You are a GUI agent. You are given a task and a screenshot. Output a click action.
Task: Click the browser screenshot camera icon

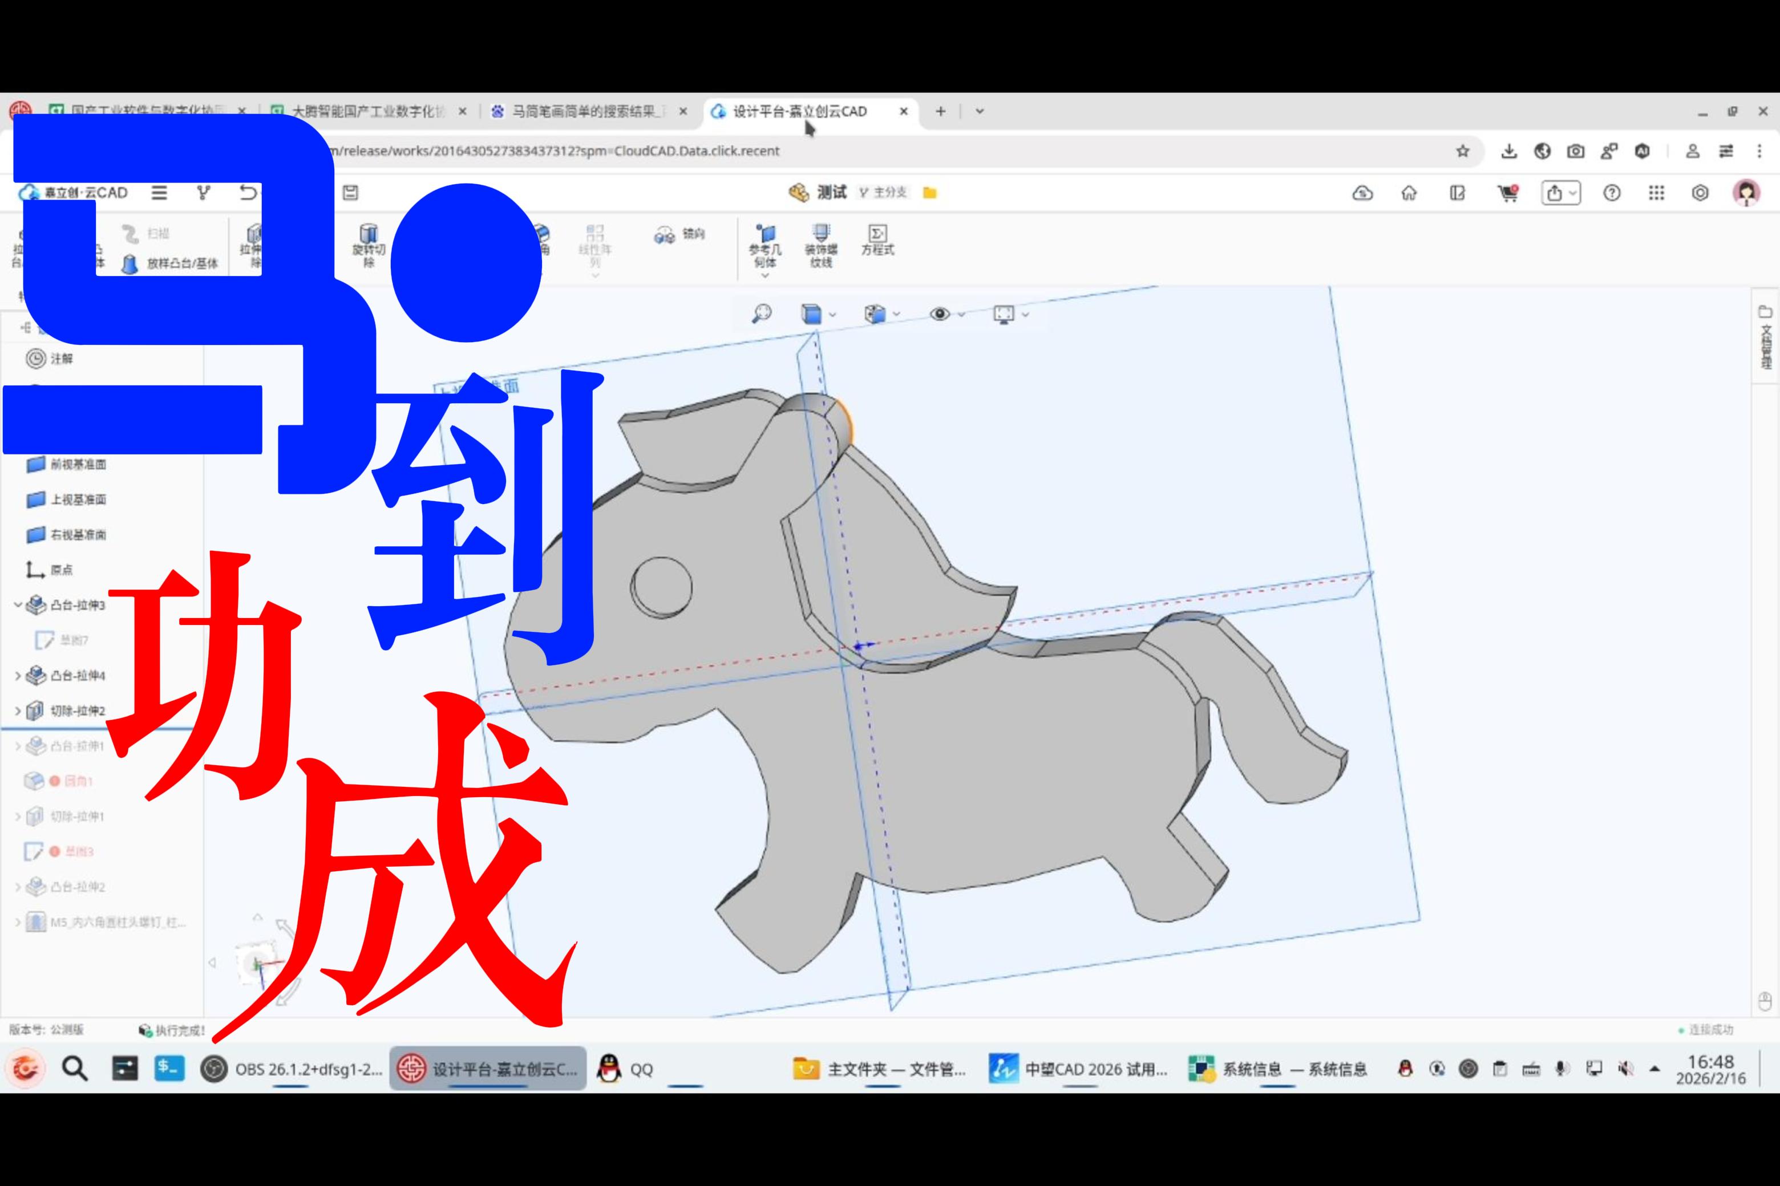1576,151
